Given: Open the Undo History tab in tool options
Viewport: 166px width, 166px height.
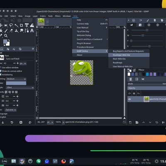Looking at the screenshot, I should coord(14,49).
